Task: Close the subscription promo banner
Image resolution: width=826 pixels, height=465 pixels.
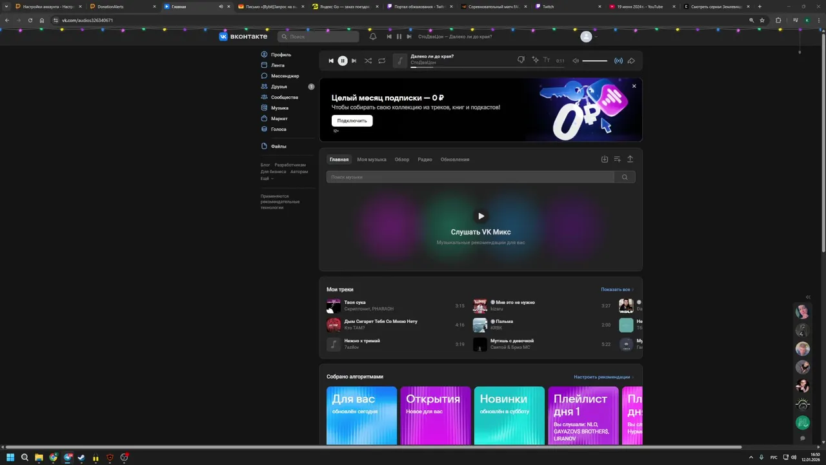Action: (634, 86)
